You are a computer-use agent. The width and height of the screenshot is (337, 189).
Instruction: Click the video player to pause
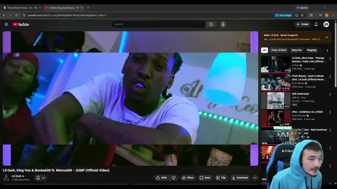[x=131, y=98]
